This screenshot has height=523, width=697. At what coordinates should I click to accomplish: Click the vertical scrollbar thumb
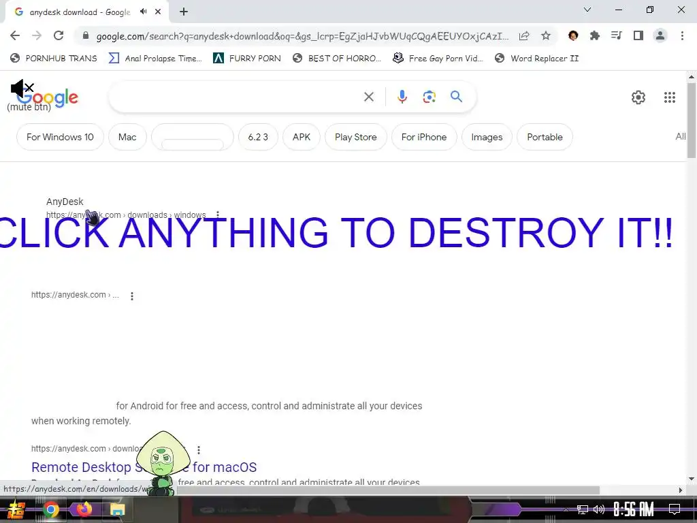692,120
